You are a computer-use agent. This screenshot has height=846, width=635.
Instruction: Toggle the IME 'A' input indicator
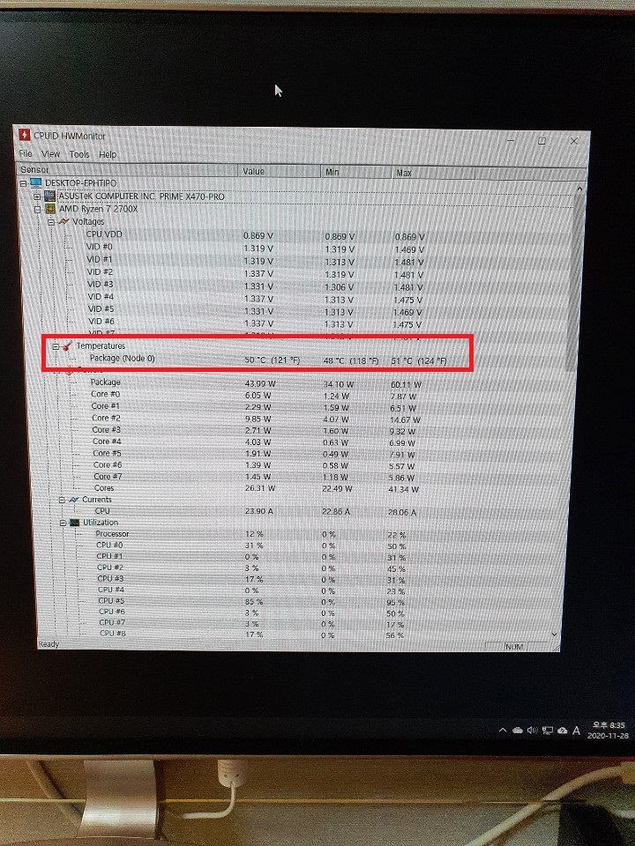[576, 731]
